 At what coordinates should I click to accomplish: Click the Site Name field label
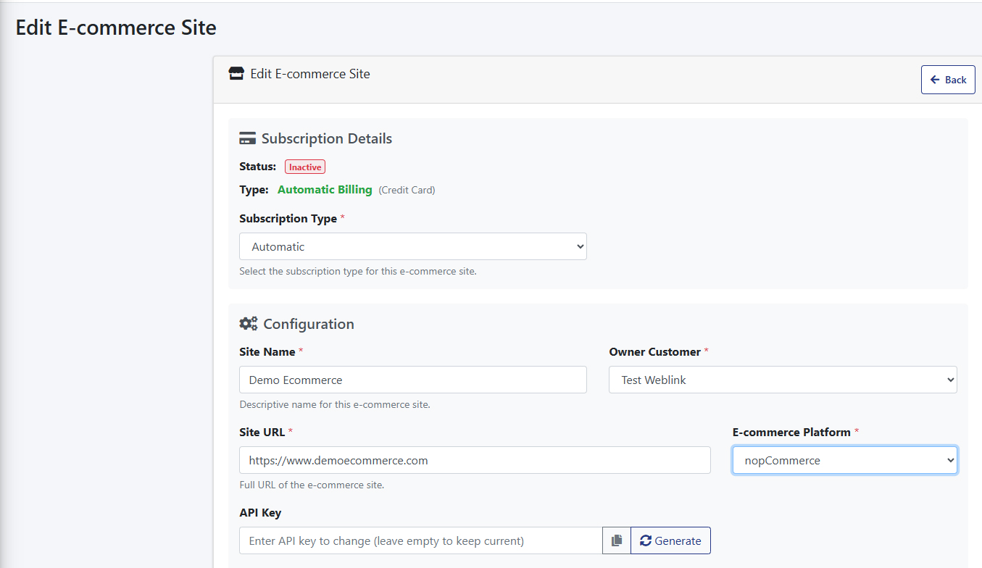267,352
